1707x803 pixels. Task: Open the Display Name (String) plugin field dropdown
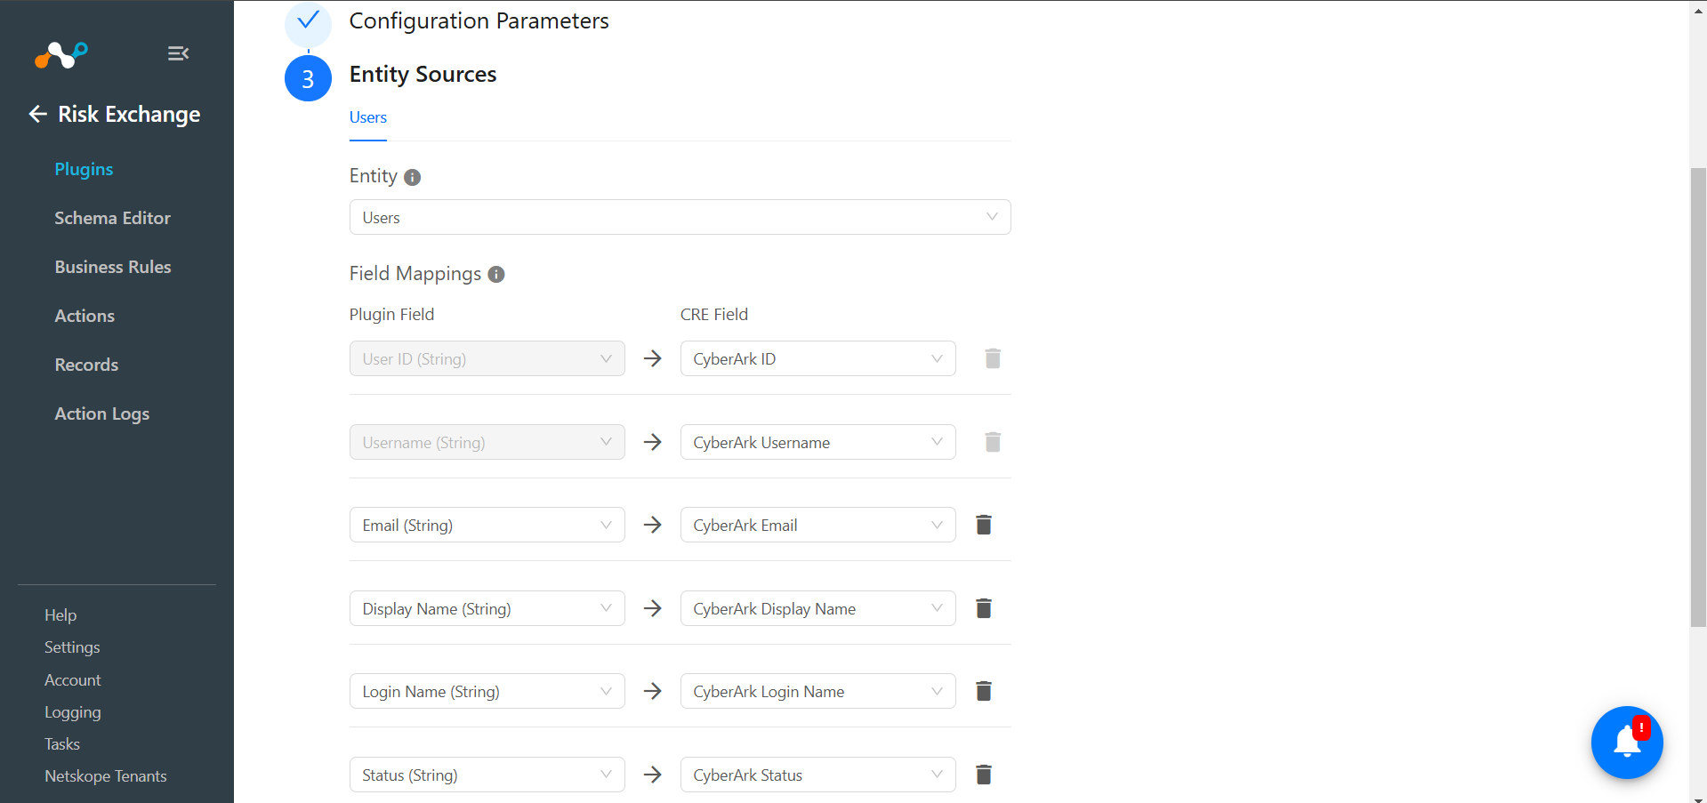(x=487, y=608)
